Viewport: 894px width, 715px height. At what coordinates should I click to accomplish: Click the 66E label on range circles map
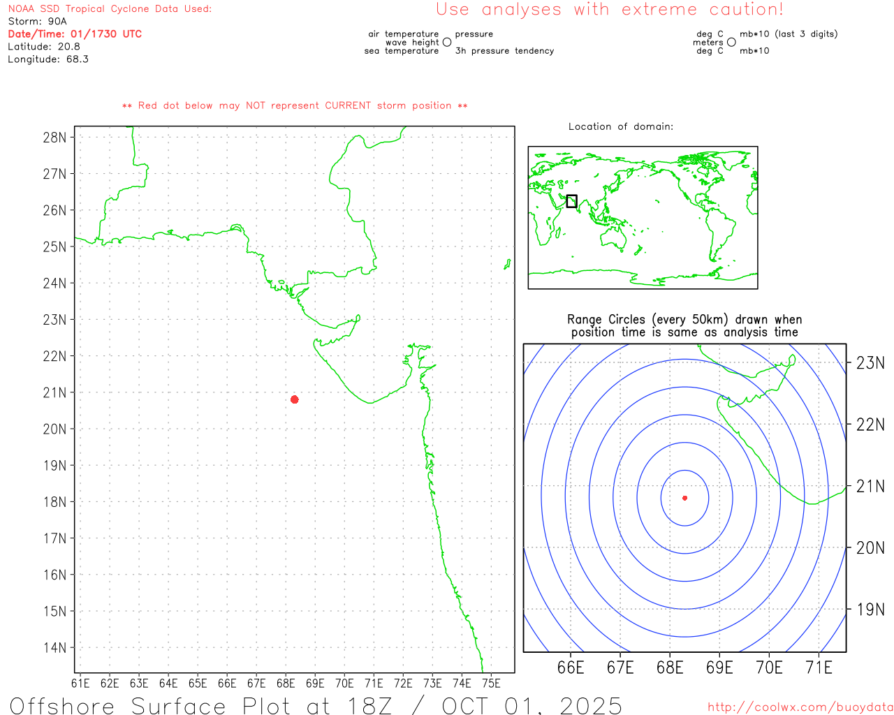(571, 668)
